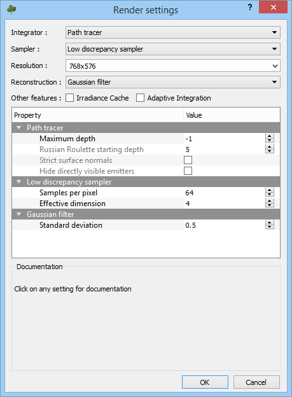Open the Integrator dropdown

click(172, 32)
